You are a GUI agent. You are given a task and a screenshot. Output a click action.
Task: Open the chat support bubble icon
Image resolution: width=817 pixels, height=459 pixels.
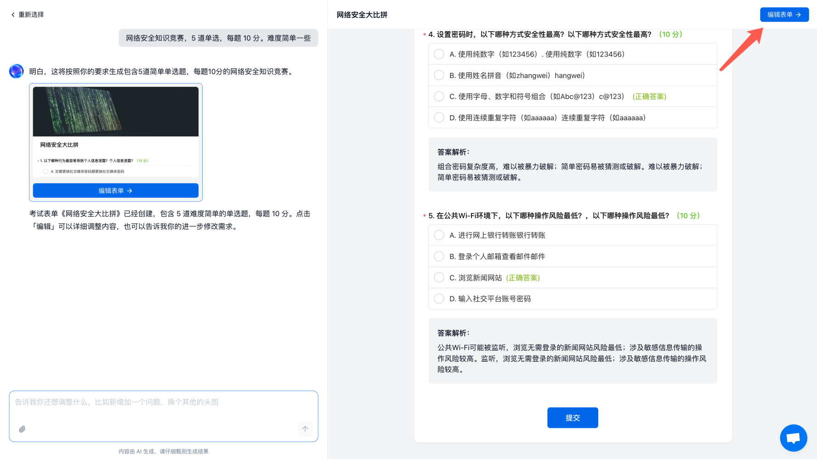[x=793, y=438]
